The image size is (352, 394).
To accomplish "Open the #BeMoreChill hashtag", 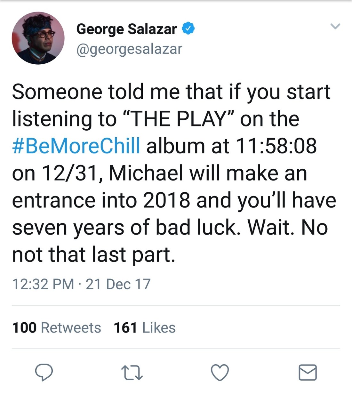I will point(76,146).
